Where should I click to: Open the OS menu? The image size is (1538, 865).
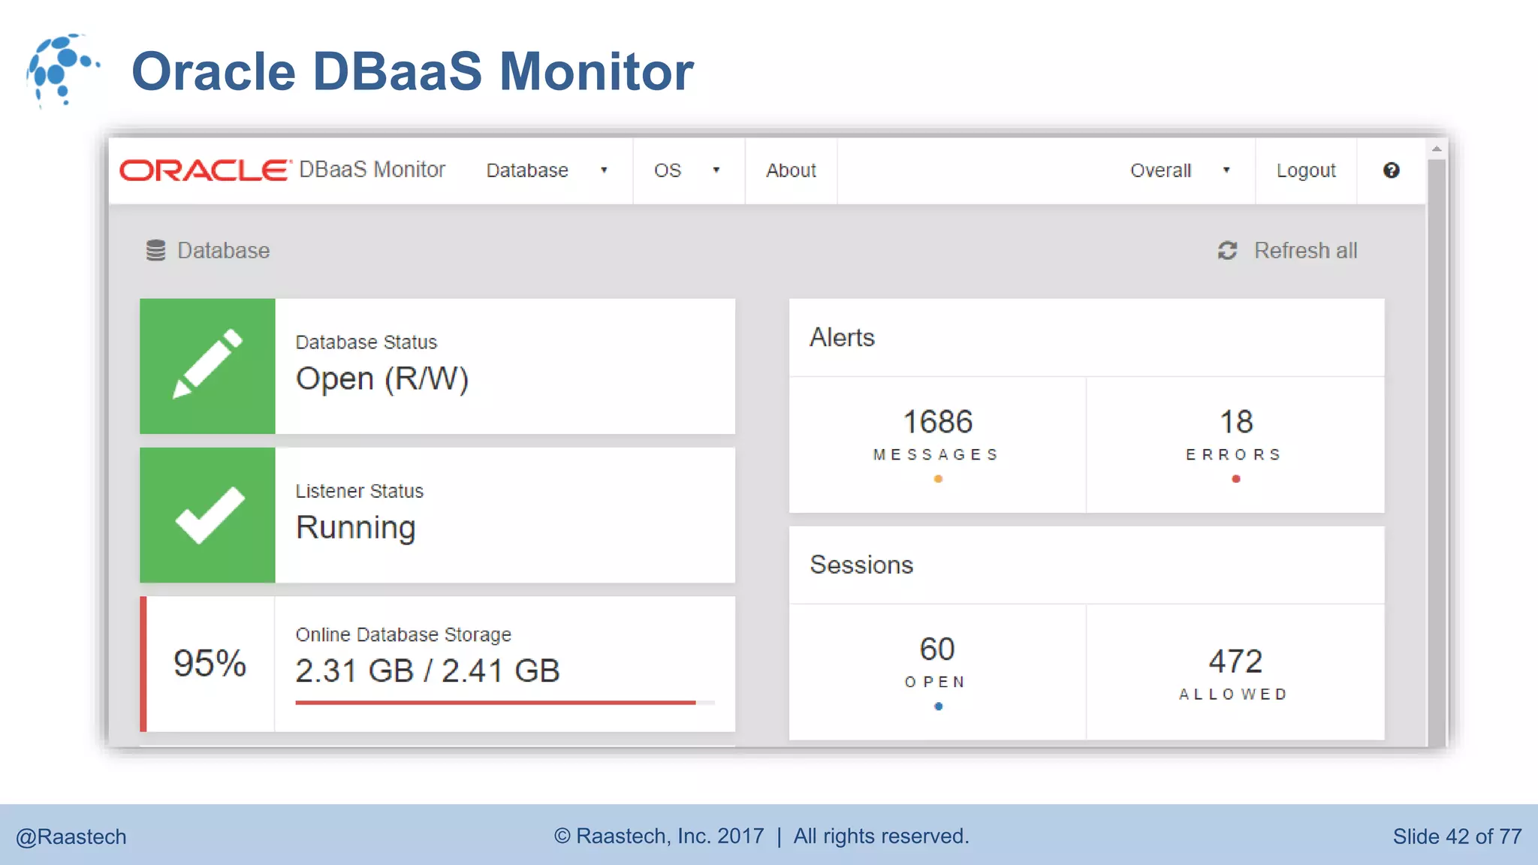point(668,170)
